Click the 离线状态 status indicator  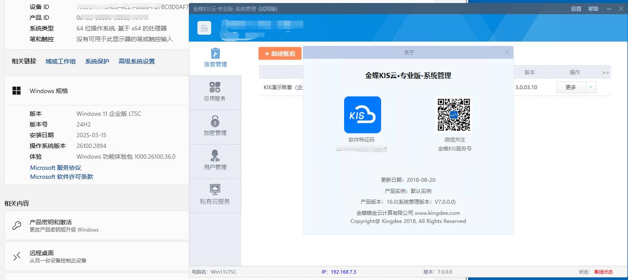[x=603, y=272]
